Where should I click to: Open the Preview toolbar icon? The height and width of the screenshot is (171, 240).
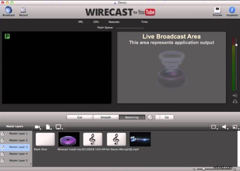(217, 10)
